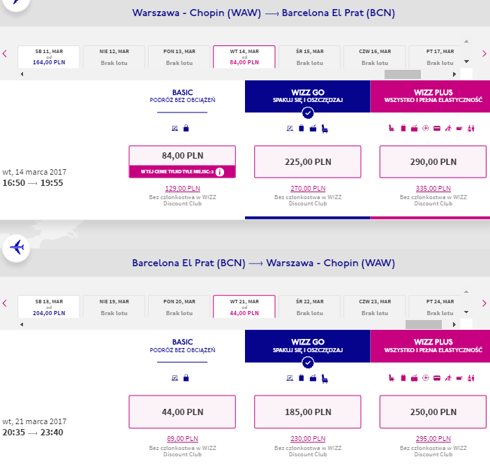Viewport: 490px width, 464px height.
Task: Click online check-in laptop icon under outbound BASIC
Action: point(175,129)
